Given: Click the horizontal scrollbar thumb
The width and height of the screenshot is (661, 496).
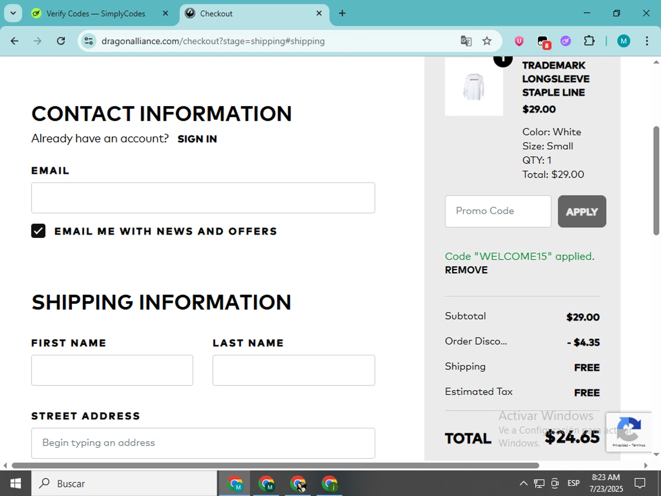Looking at the screenshot, I should point(275,466).
